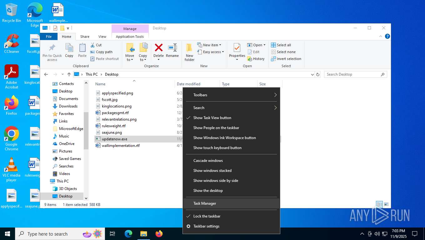This screenshot has width=425, height=240.
Task: Switch to the Share tab
Action: click(x=85, y=37)
